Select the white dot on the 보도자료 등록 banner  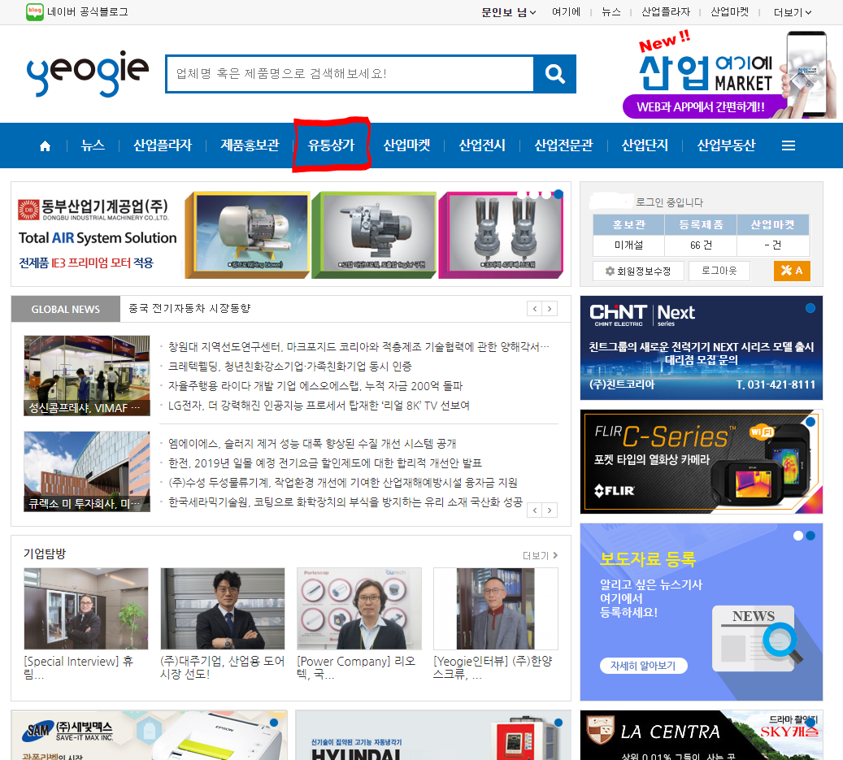(x=797, y=536)
